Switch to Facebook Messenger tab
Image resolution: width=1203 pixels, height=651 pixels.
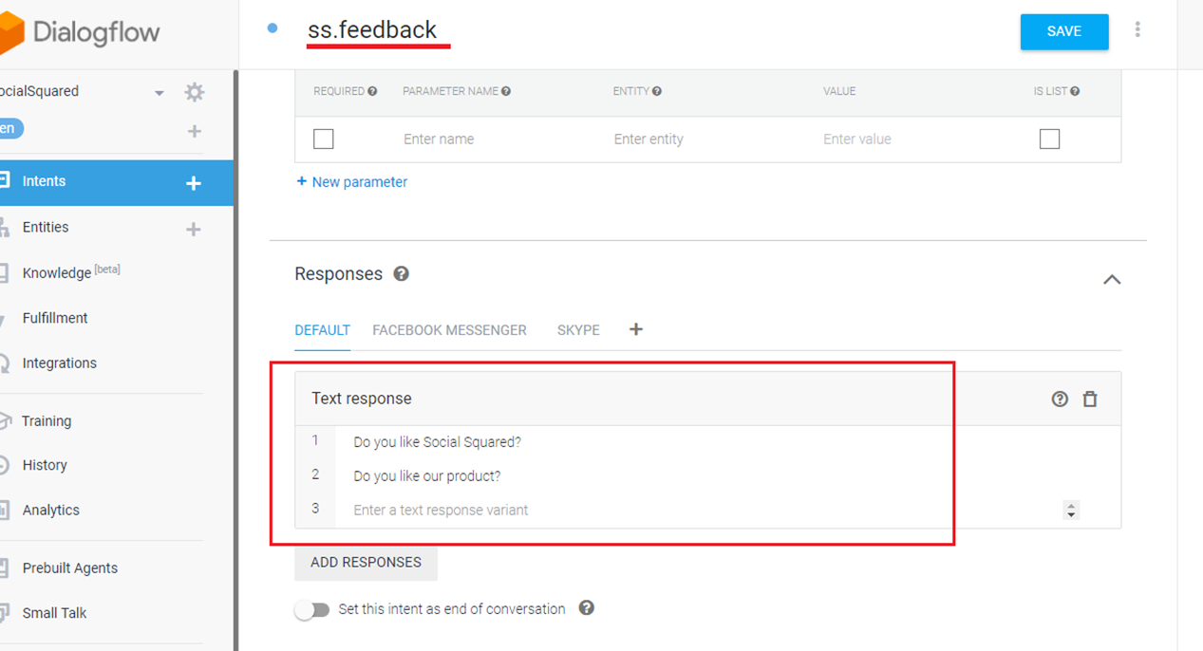point(449,330)
